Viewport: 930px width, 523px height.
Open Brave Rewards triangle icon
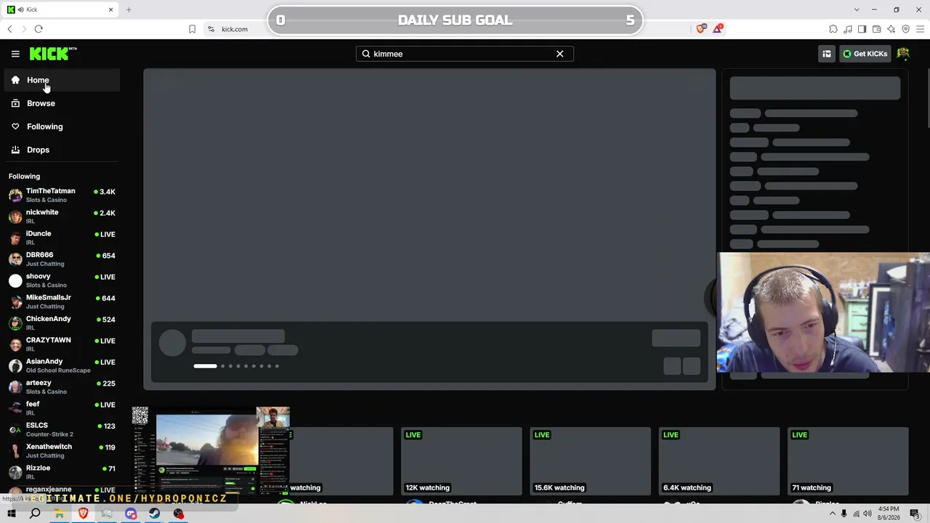(718, 28)
